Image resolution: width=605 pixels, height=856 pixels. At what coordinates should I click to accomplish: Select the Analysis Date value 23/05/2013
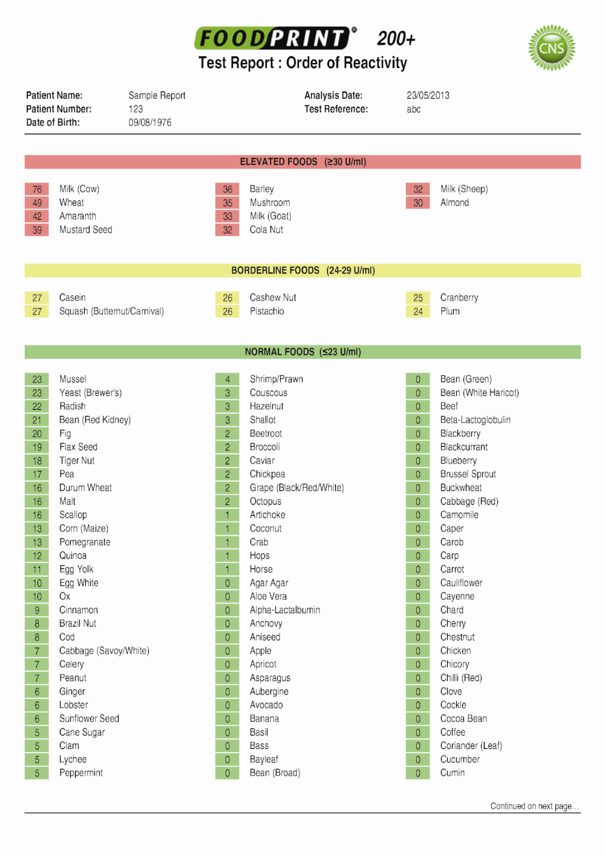pos(428,95)
